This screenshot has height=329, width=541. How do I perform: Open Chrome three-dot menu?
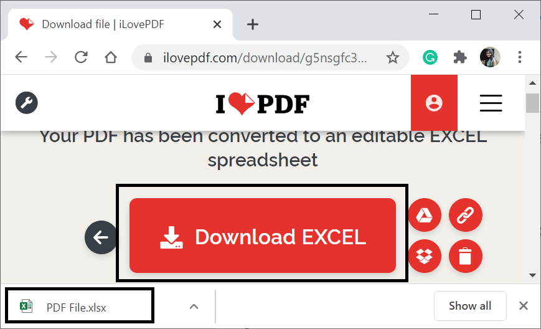(520, 57)
